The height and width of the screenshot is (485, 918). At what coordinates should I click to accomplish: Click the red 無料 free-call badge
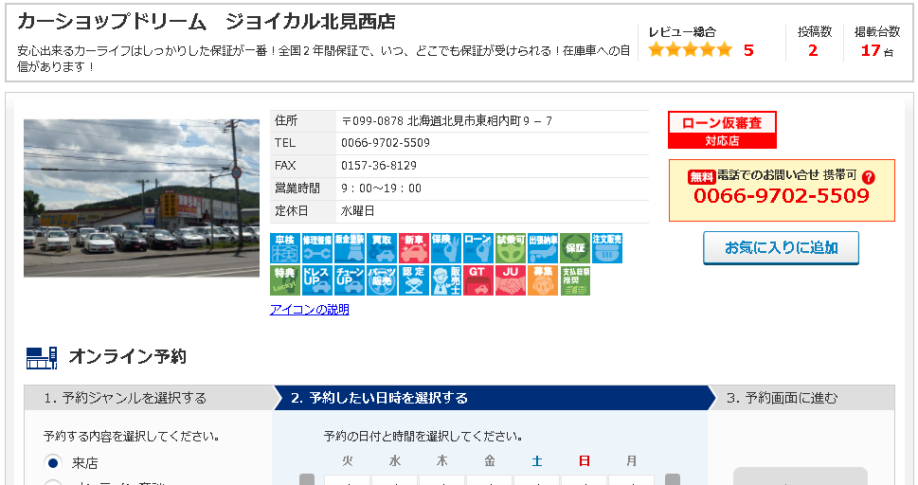point(702,176)
